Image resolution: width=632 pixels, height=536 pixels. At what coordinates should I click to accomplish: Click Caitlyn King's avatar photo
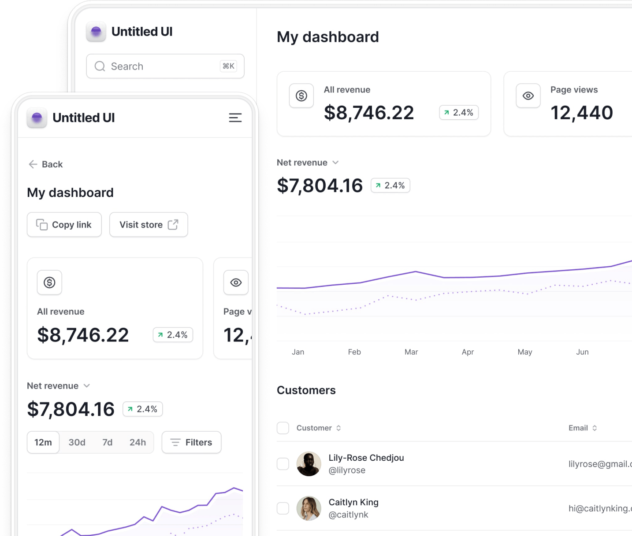click(x=309, y=508)
